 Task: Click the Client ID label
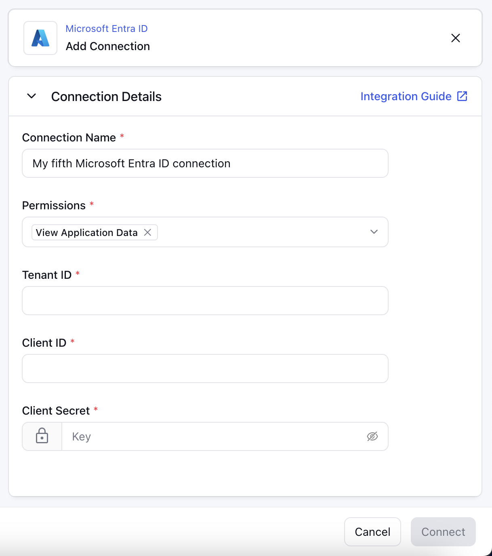pos(44,343)
